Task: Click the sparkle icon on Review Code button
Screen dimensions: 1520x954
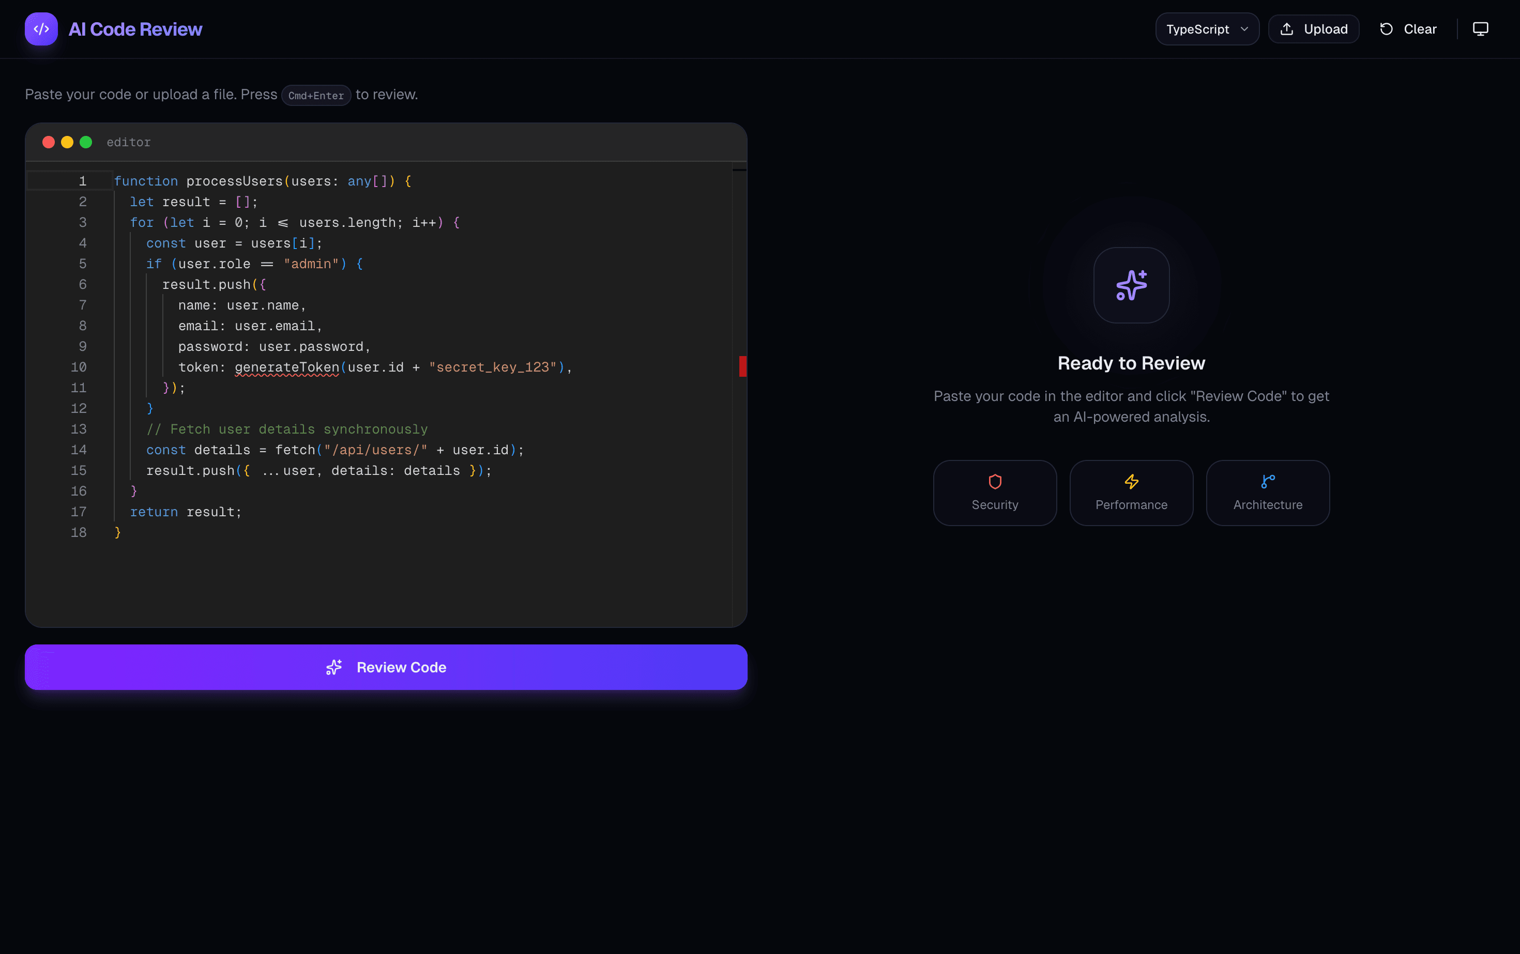Action: pyautogui.click(x=334, y=667)
